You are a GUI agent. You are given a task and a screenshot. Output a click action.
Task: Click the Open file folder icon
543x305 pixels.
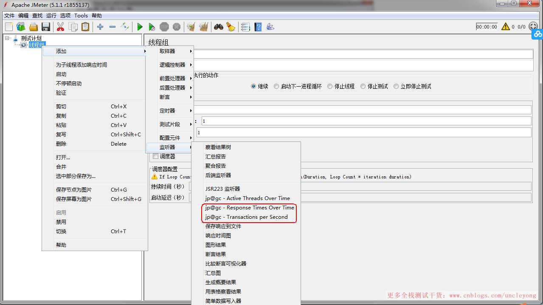click(x=34, y=27)
